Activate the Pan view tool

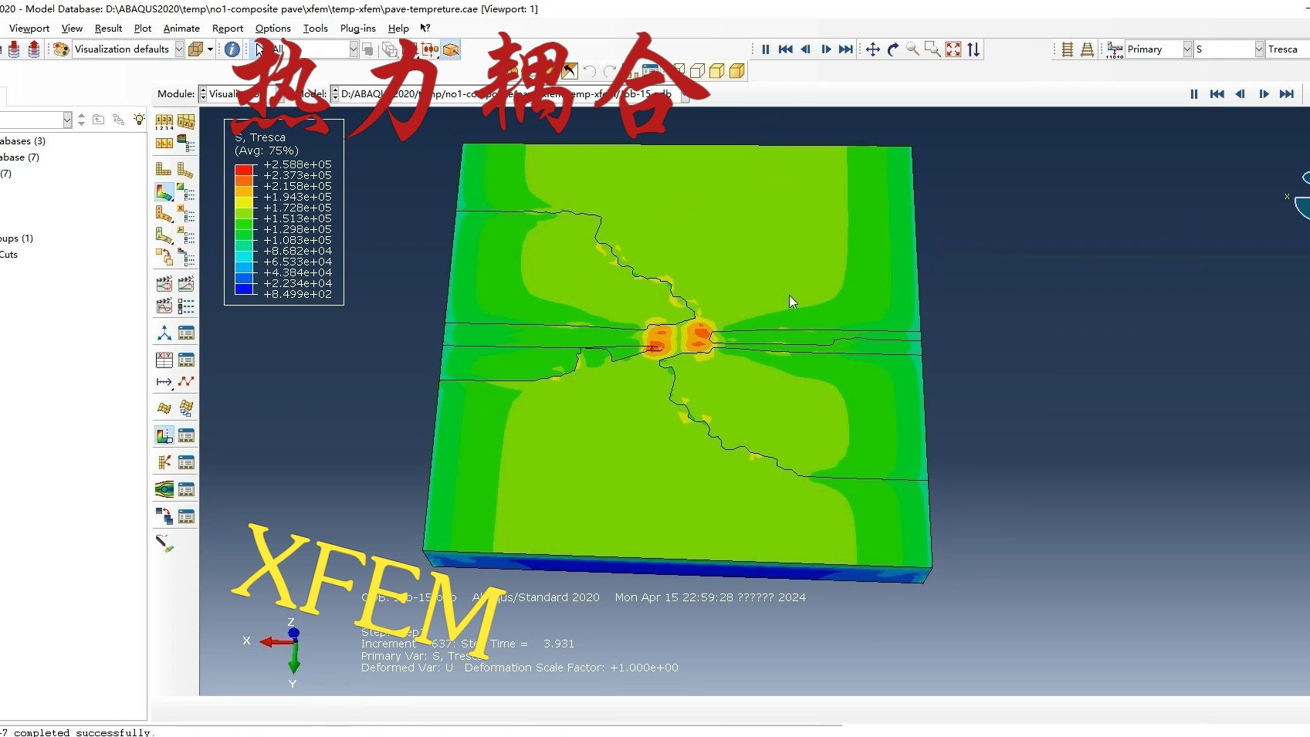click(x=872, y=49)
